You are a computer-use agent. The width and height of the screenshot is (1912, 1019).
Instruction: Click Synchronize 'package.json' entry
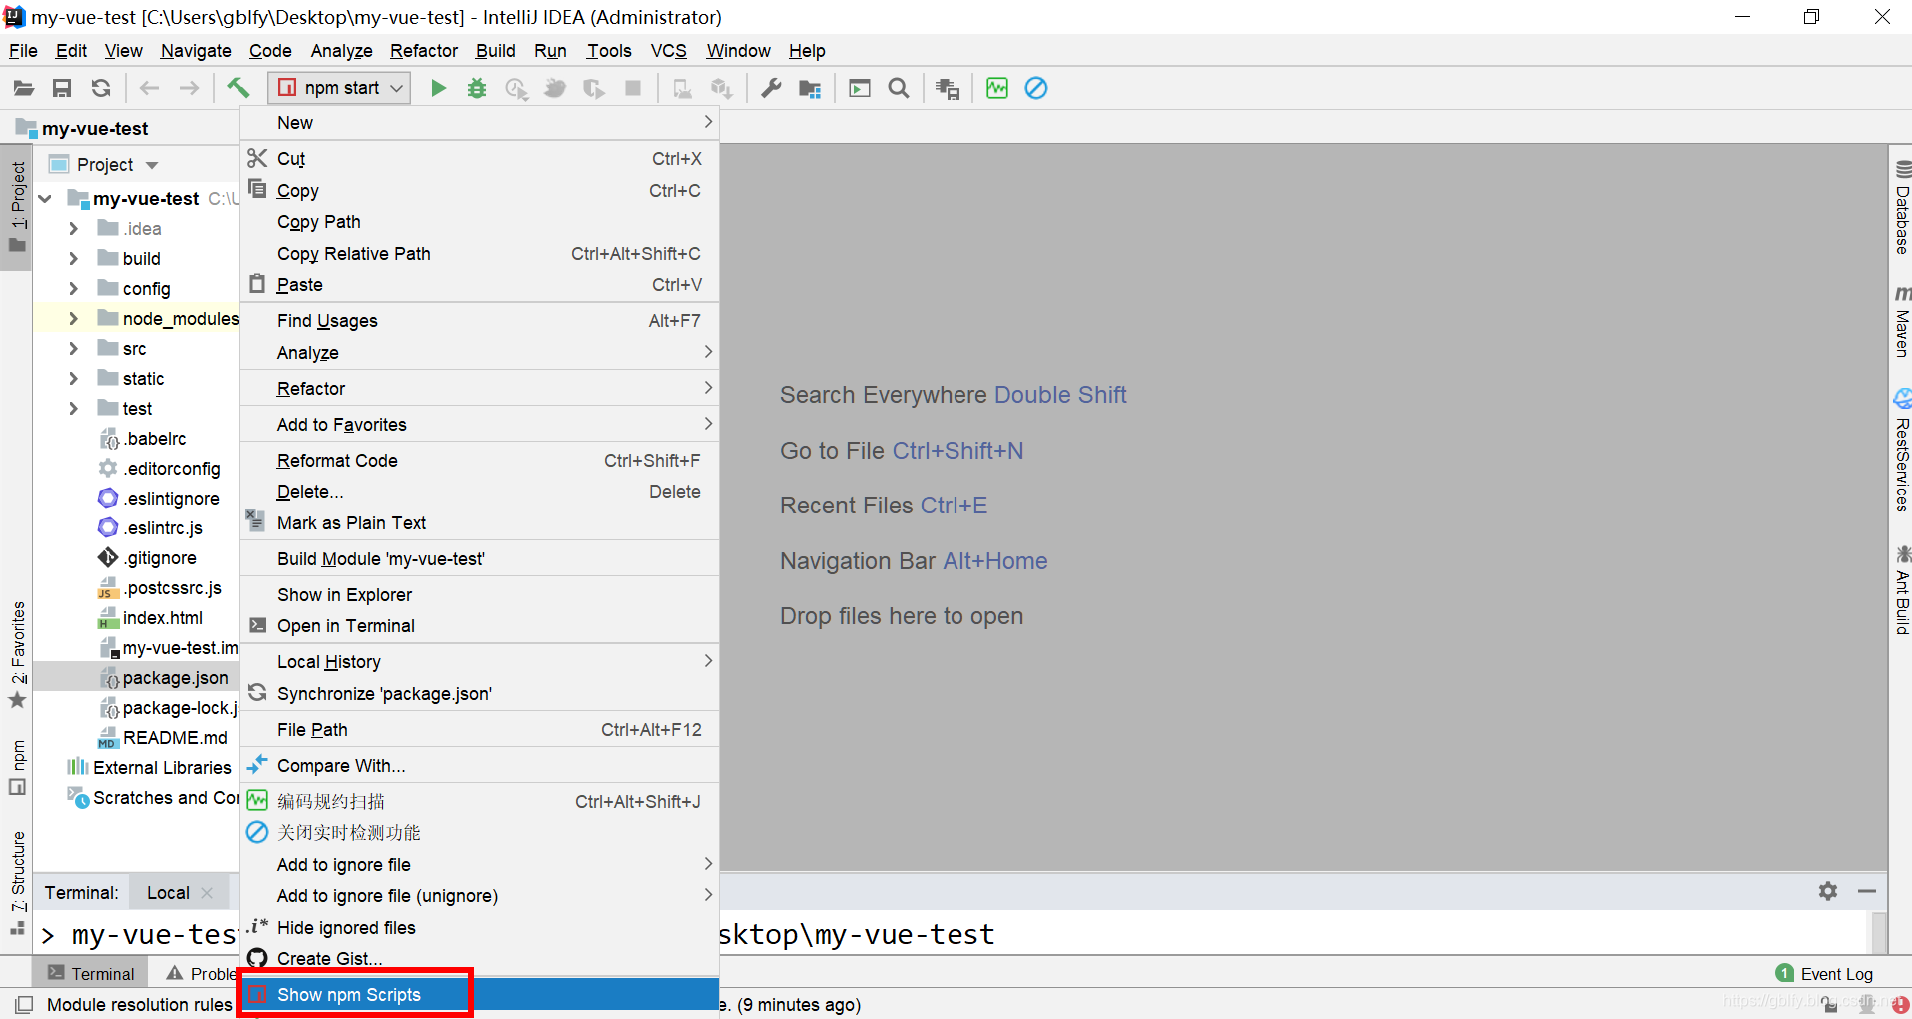click(479, 694)
